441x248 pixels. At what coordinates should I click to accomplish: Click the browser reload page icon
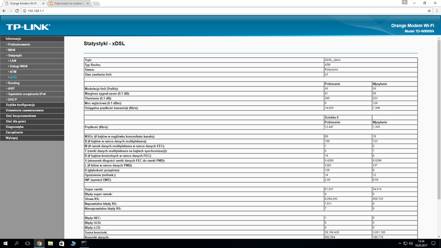pos(17,11)
